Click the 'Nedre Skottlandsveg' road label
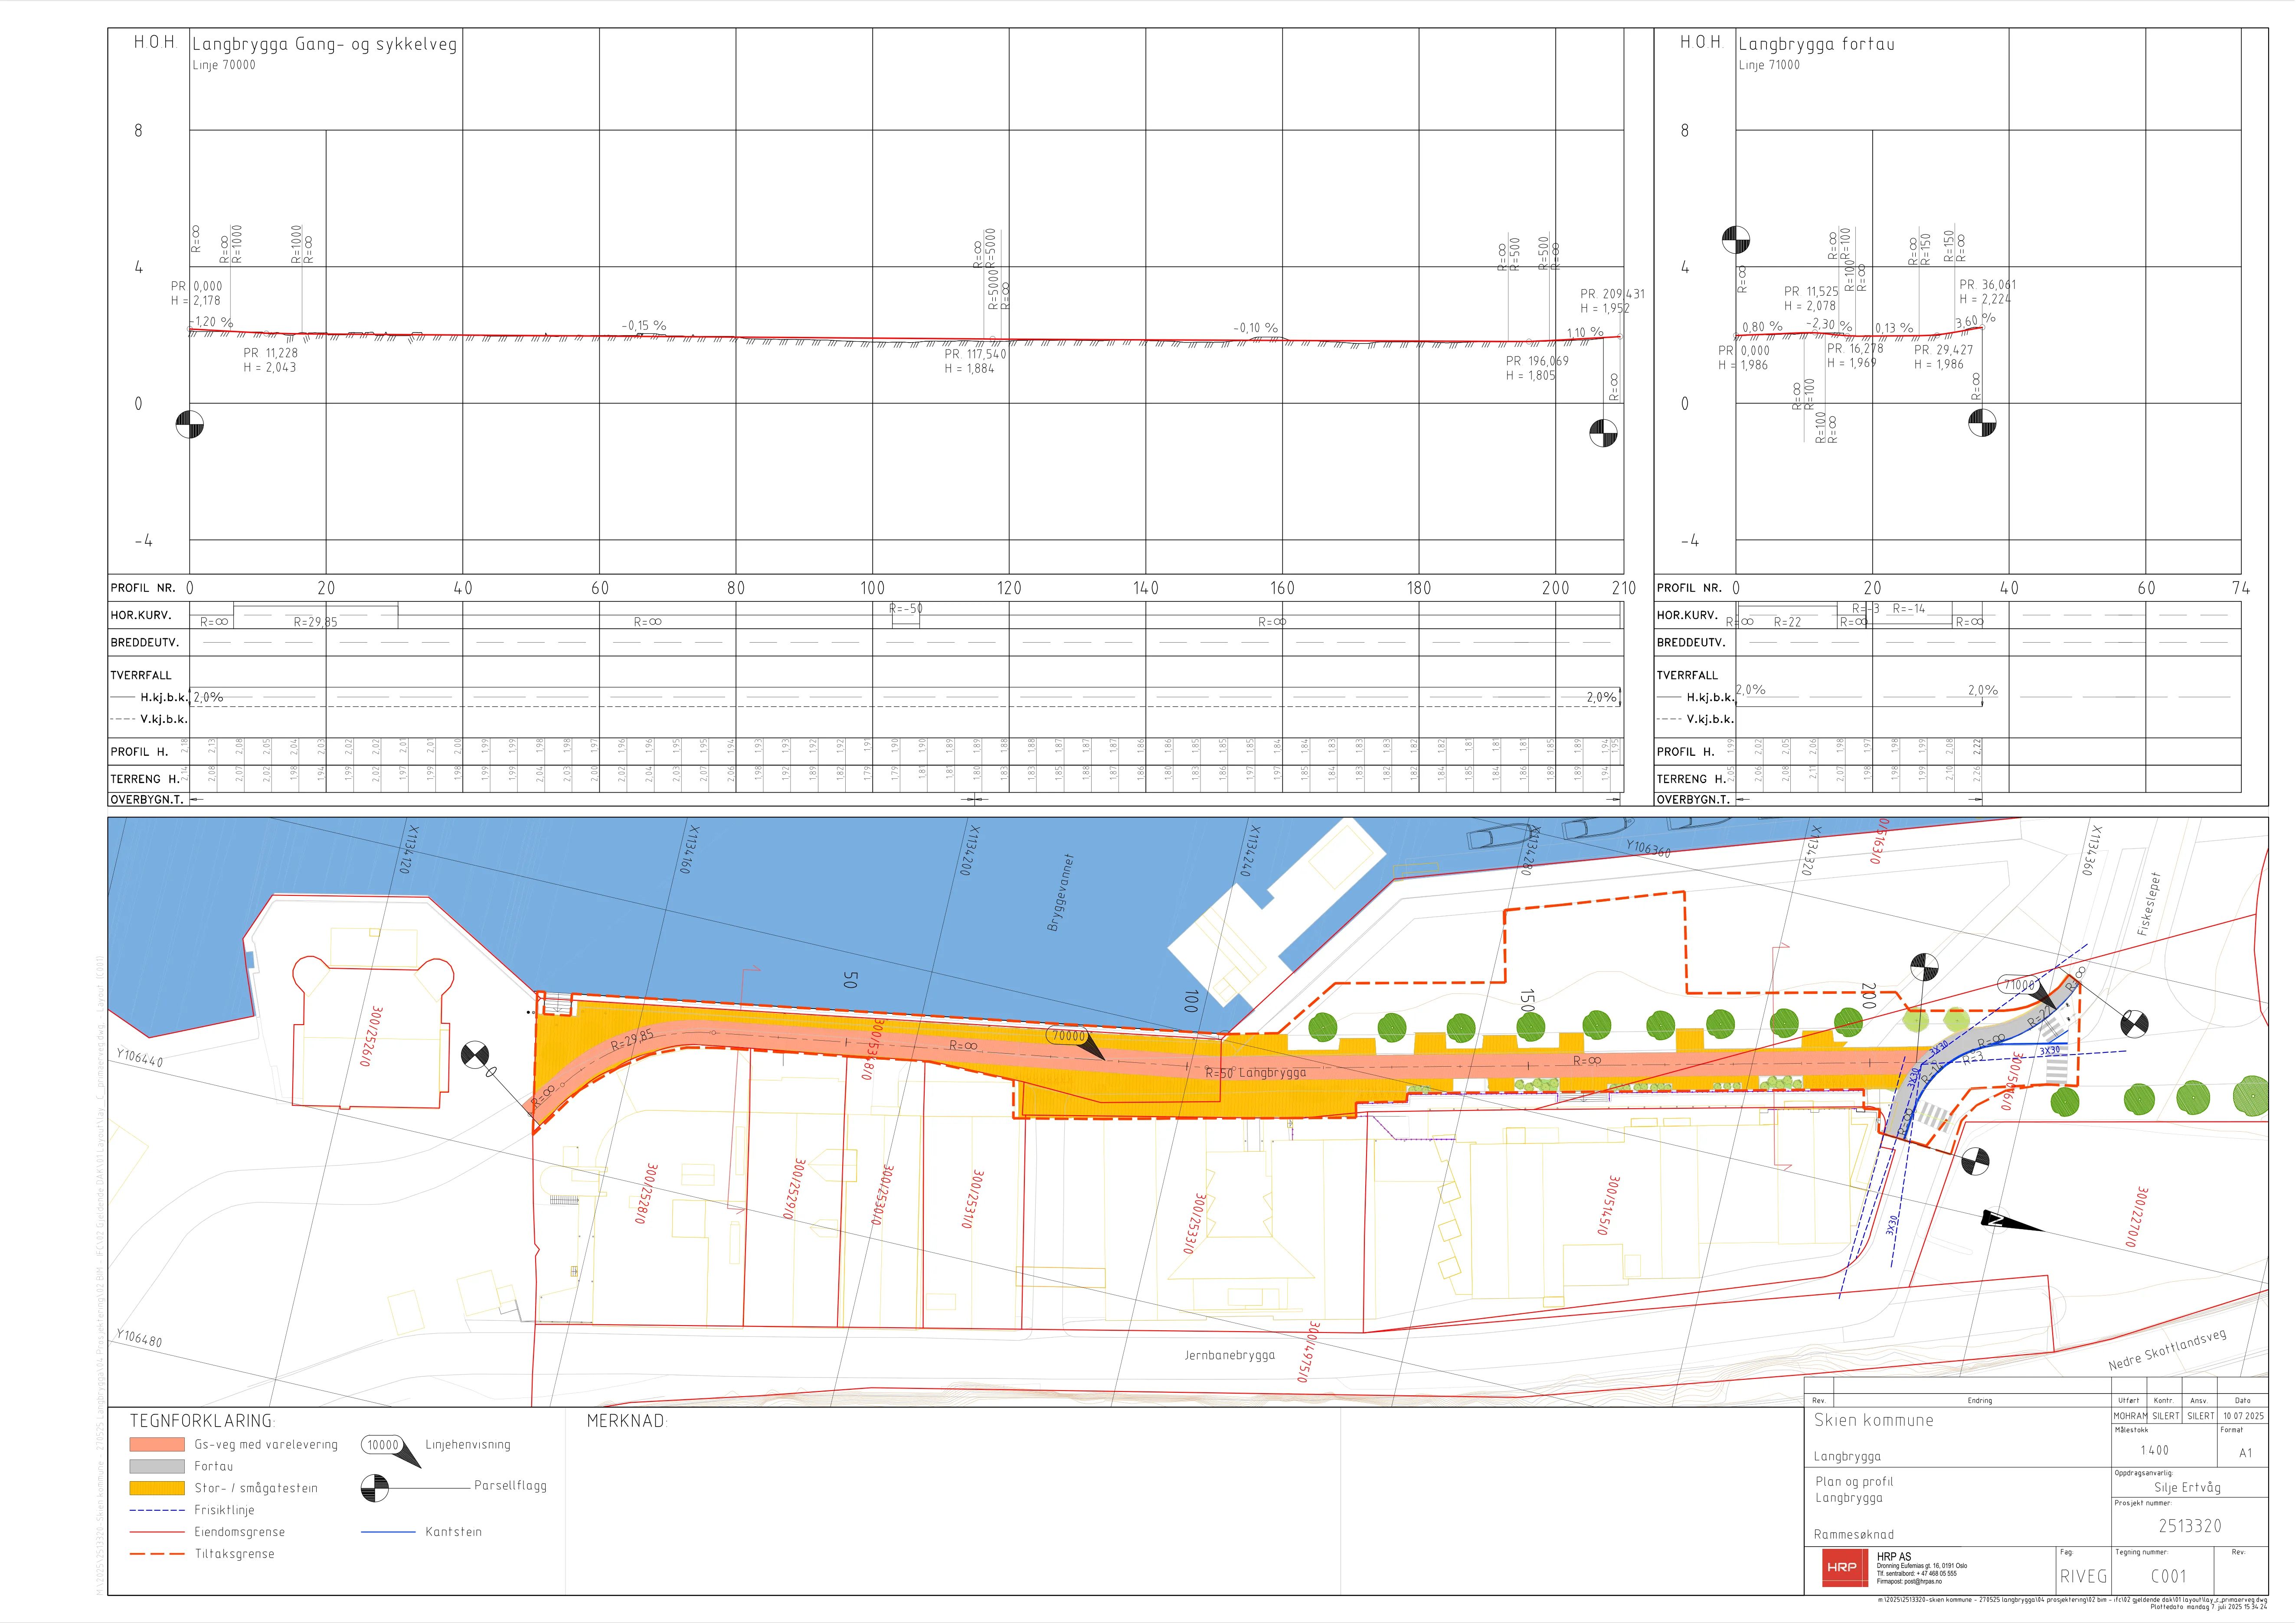The image size is (2296, 1623). click(2167, 1350)
